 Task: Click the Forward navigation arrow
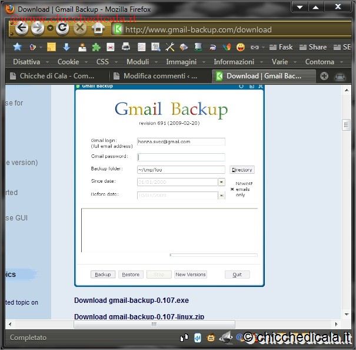(38, 28)
